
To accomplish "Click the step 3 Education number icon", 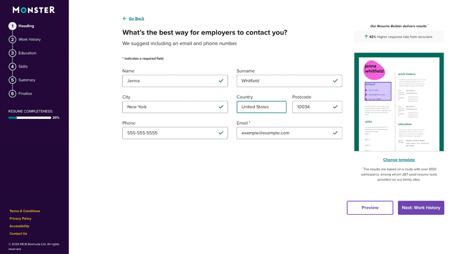I will [x=12, y=53].
